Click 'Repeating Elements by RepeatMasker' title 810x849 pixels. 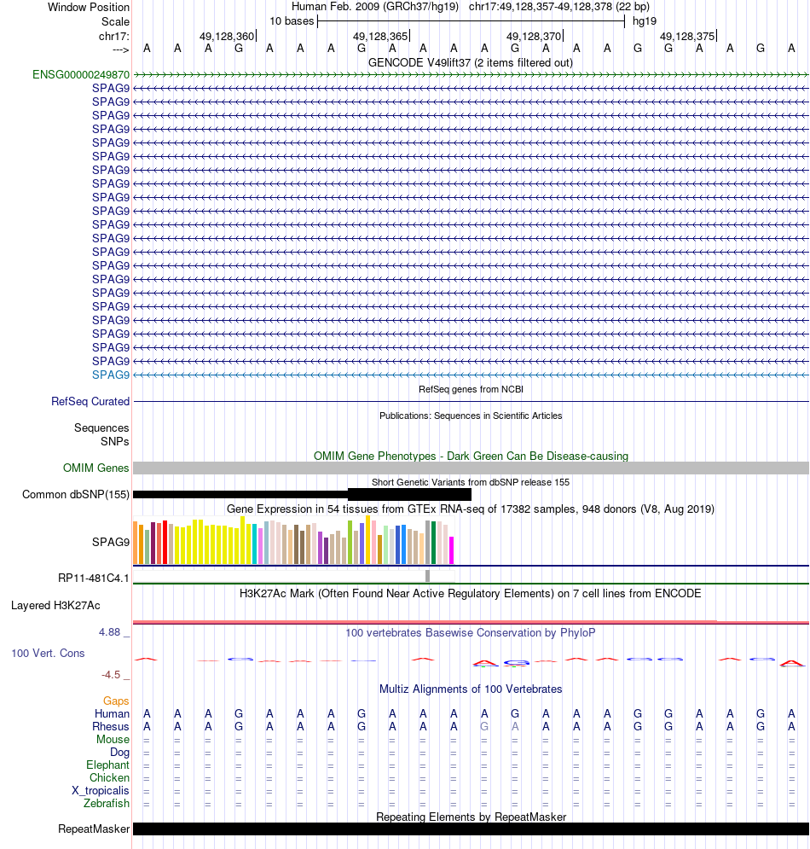[471, 817]
